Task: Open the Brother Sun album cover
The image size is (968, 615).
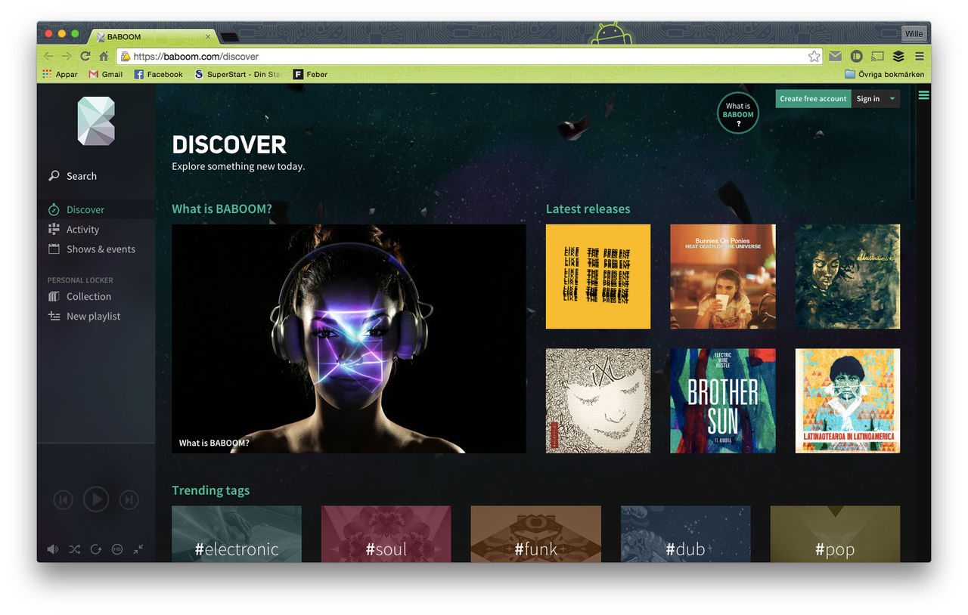Action: pos(722,400)
